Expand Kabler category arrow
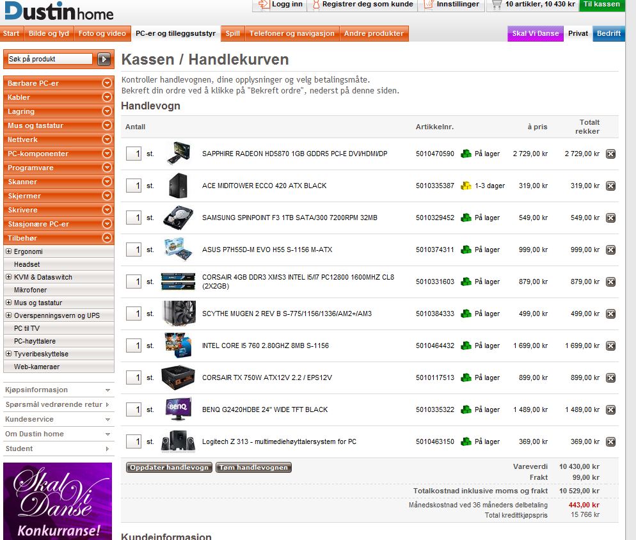This screenshot has height=540, width=636. pyautogui.click(x=107, y=97)
